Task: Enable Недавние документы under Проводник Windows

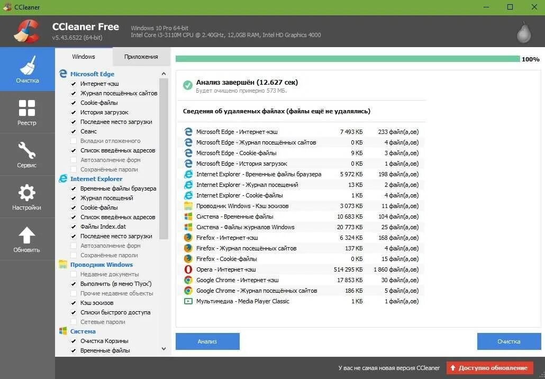Action: (x=74, y=274)
